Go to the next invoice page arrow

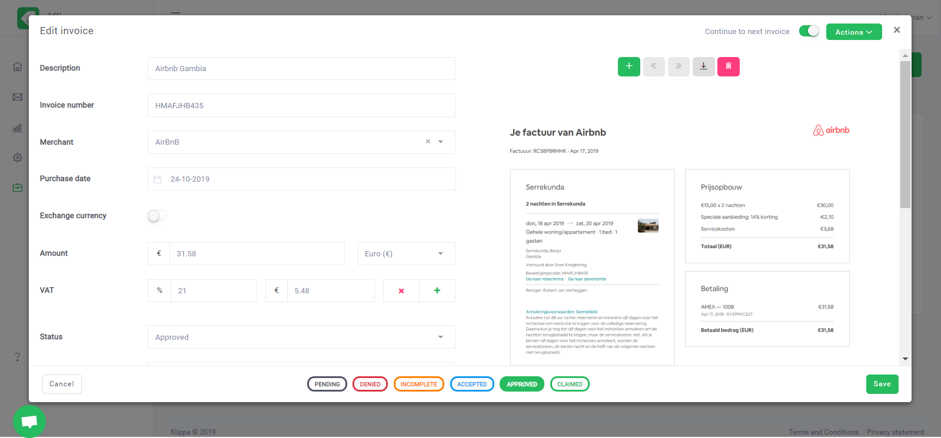pos(679,66)
